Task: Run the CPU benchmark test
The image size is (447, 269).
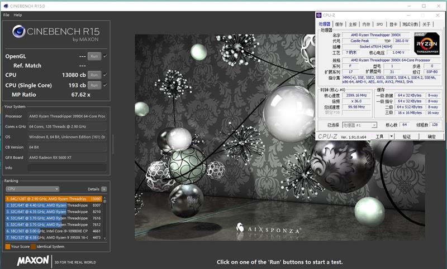Action: (x=94, y=75)
